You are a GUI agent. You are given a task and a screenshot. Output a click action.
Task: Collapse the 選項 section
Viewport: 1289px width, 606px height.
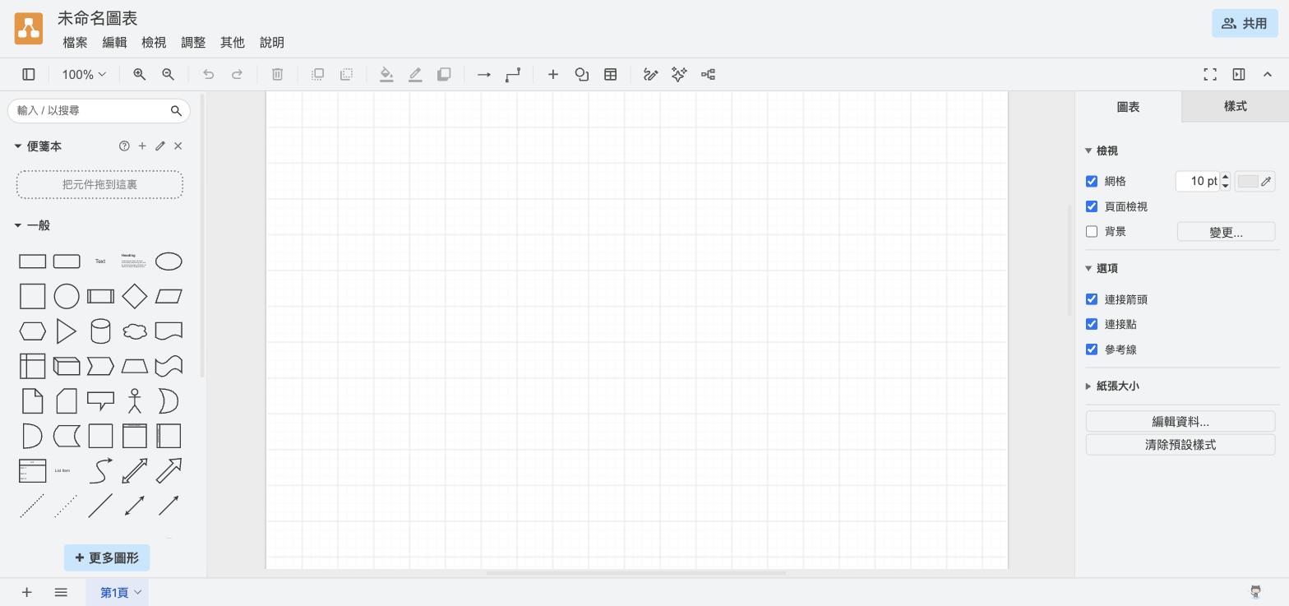[1102, 268]
